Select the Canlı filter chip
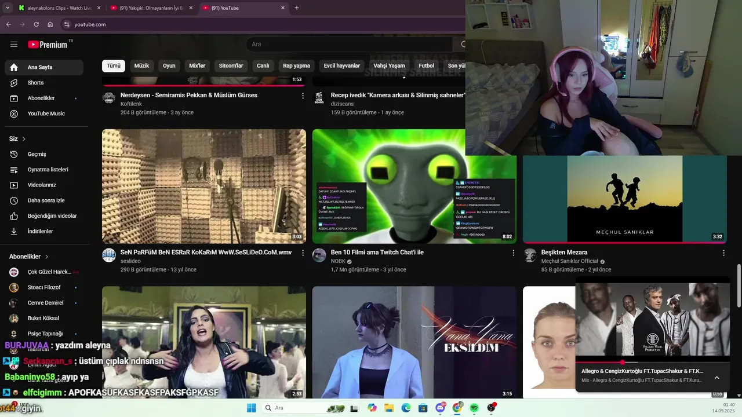742x417 pixels. pyautogui.click(x=263, y=65)
